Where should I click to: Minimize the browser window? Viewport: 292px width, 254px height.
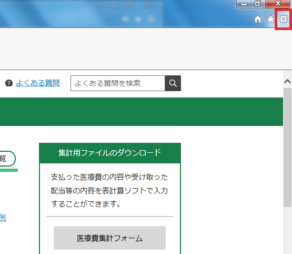(x=244, y=4)
